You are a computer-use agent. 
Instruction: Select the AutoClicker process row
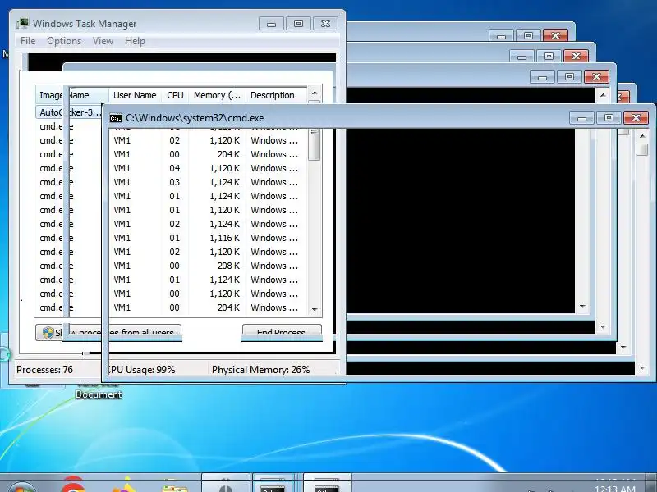(69, 112)
